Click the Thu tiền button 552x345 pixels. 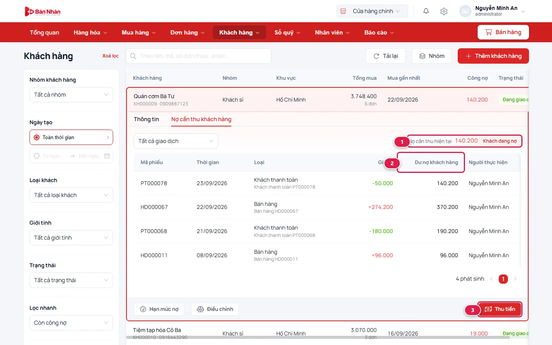point(500,309)
